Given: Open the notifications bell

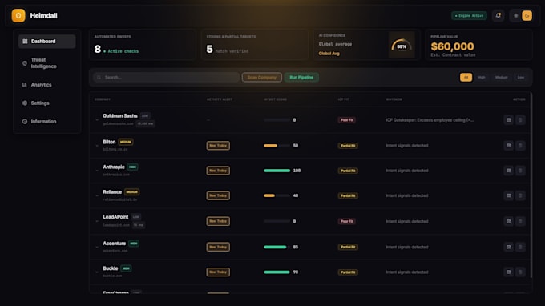Looking at the screenshot, I should 498,16.
